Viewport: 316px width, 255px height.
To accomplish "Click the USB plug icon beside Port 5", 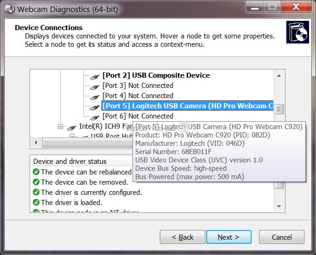I will 95,107.
